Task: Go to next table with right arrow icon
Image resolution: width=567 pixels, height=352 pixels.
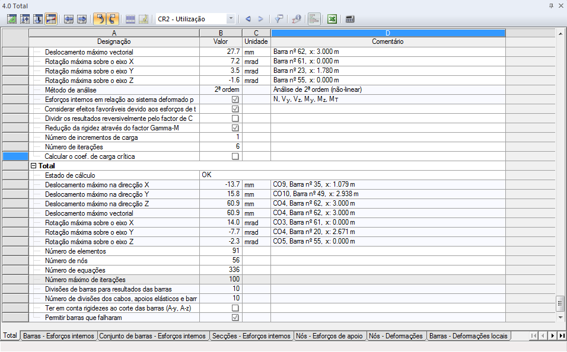Action: point(82,19)
